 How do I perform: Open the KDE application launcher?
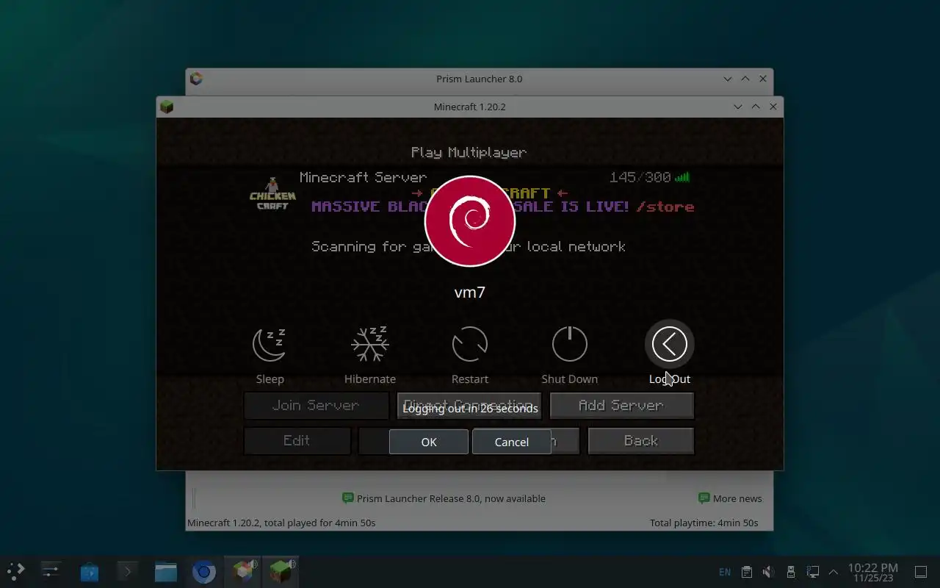[x=15, y=571]
